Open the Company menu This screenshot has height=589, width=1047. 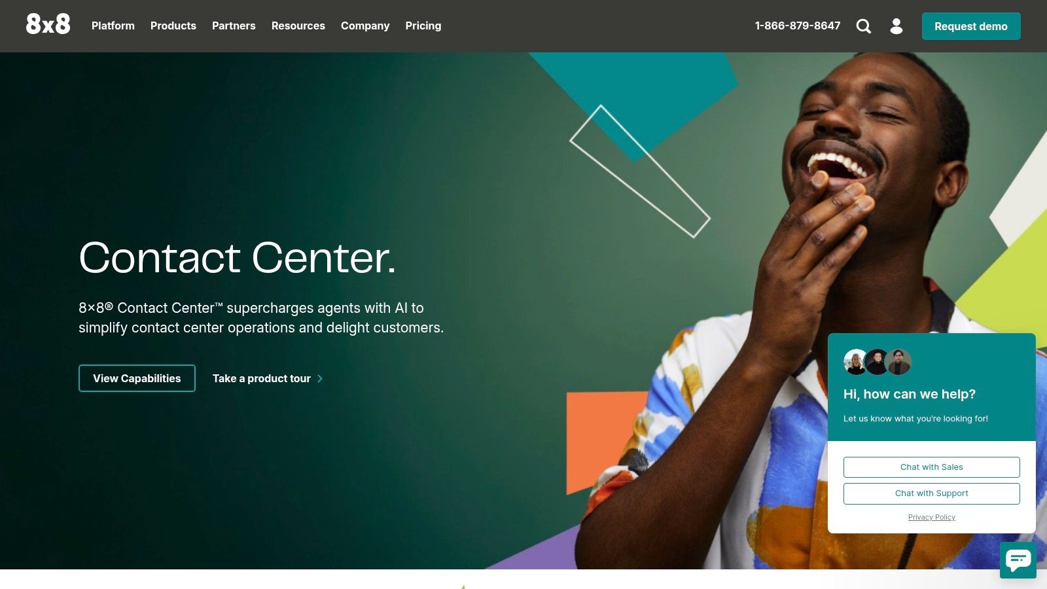pyautogui.click(x=365, y=26)
